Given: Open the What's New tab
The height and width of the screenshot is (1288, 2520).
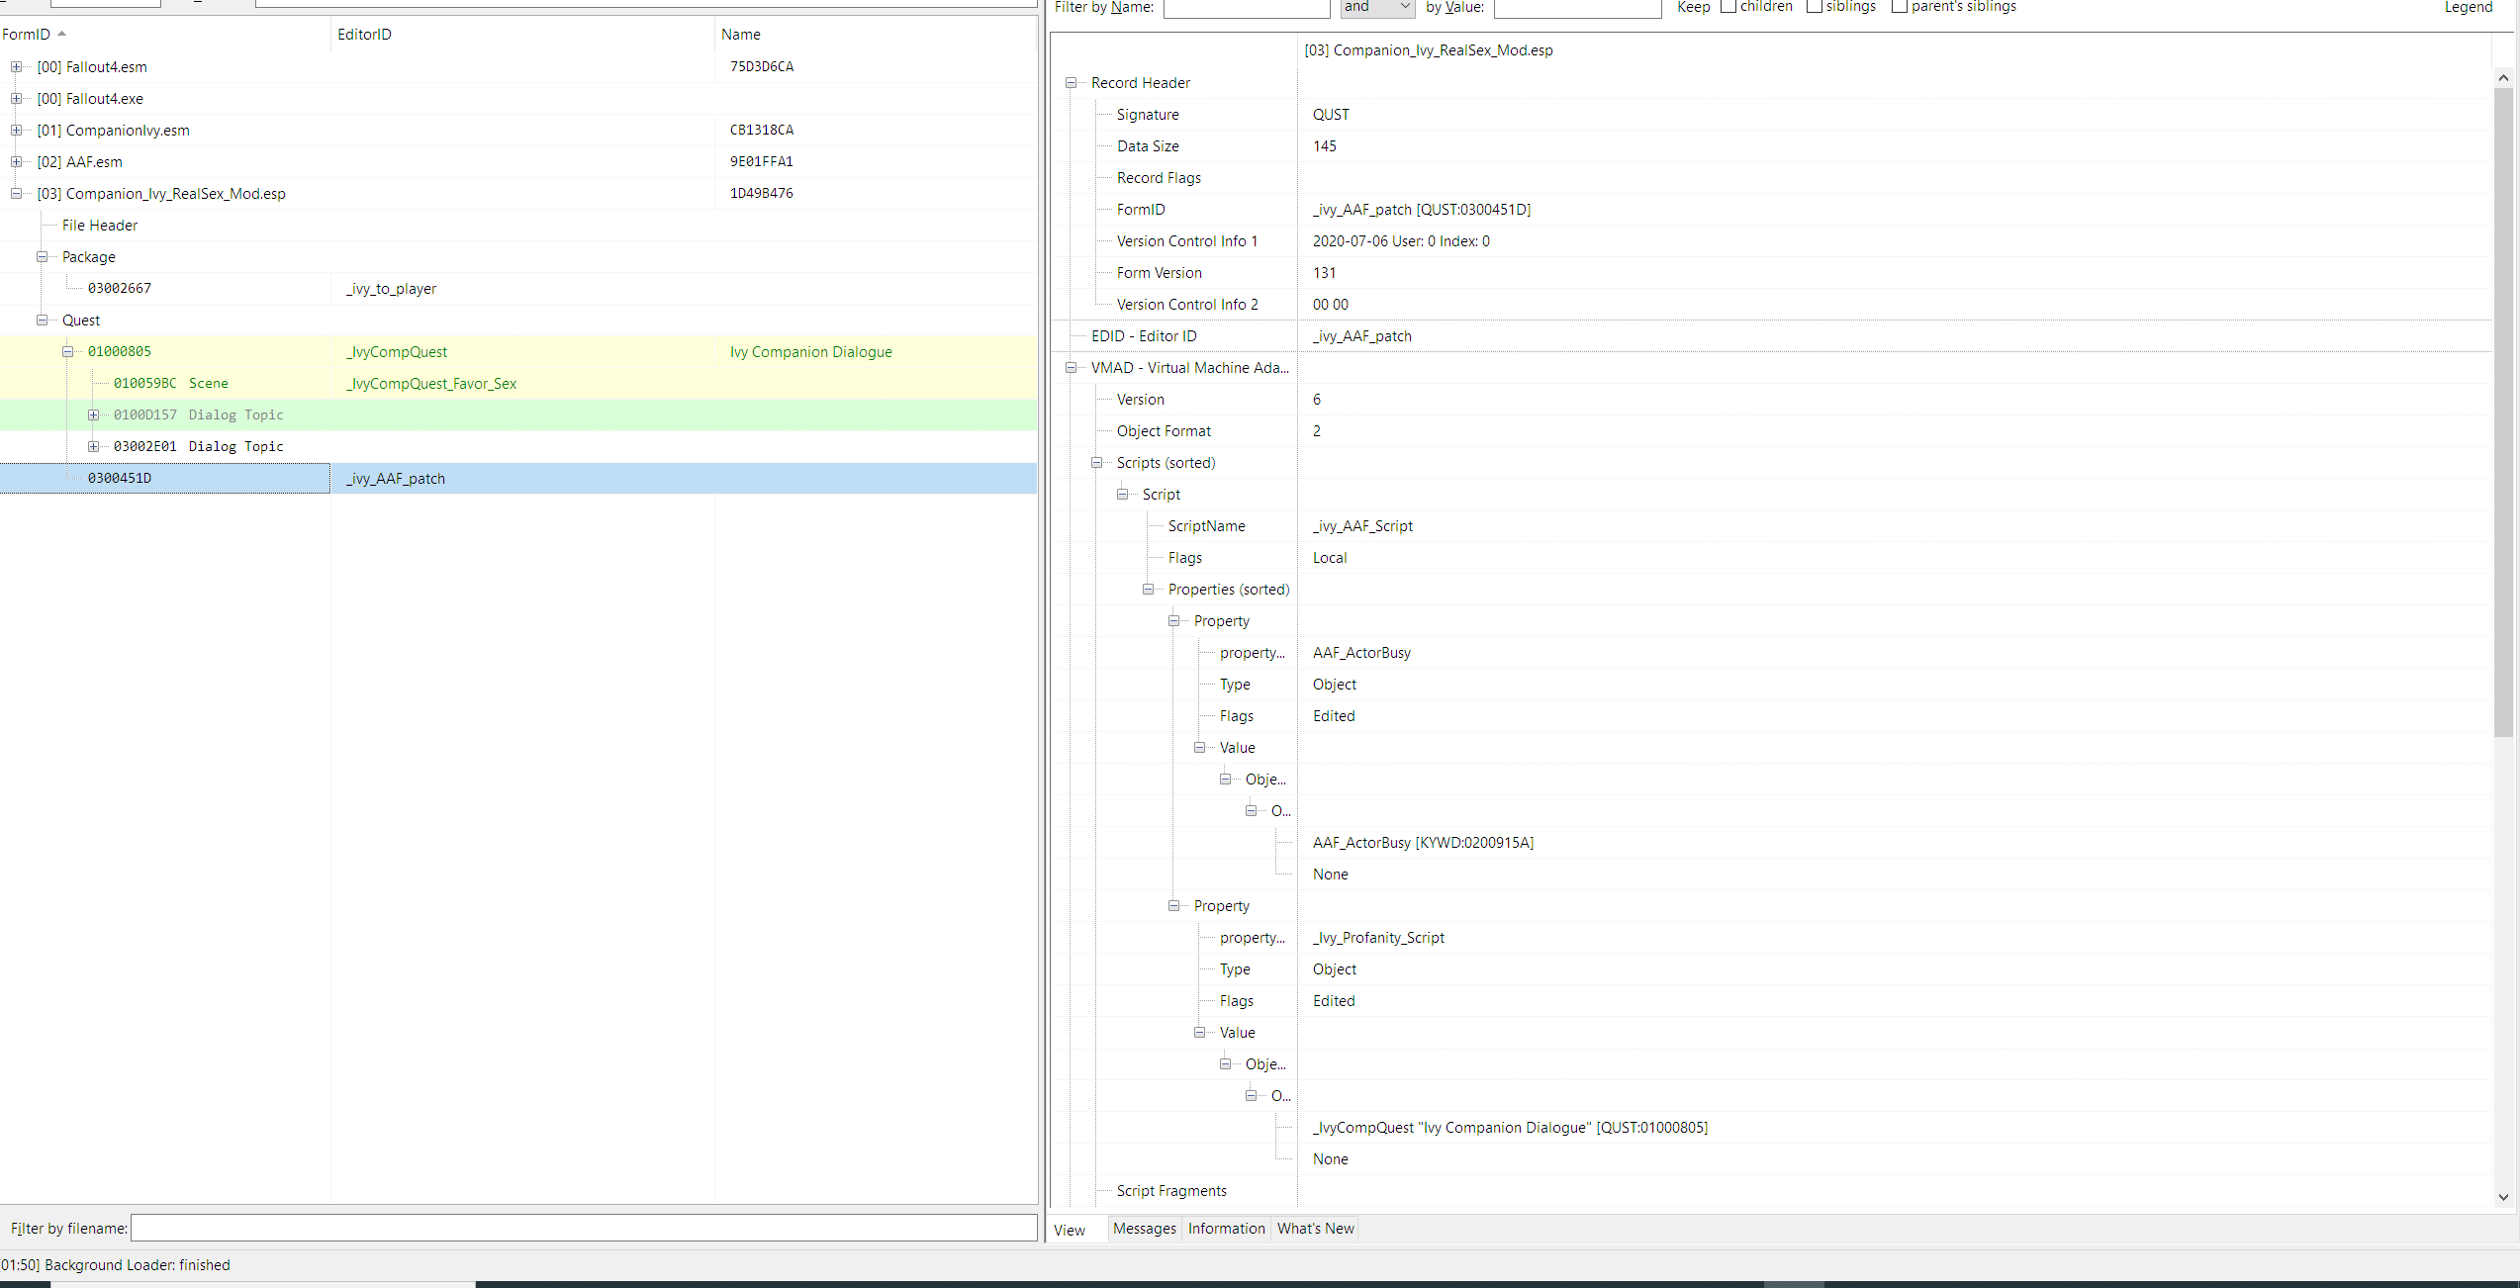Looking at the screenshot, I should click(x=1316, y=1229).
